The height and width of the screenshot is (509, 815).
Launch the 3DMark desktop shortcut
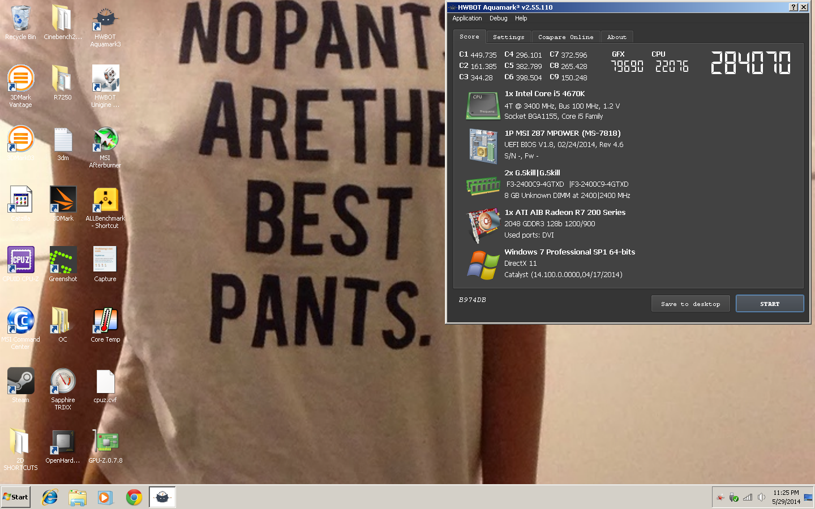pos(63,204)
